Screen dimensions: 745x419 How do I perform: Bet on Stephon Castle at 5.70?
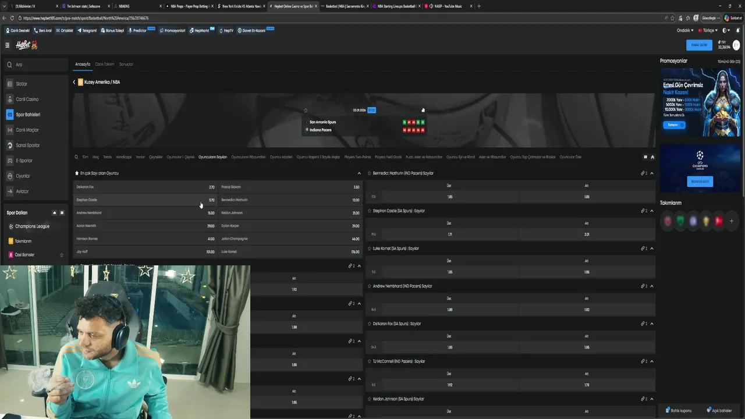[145, 200]
